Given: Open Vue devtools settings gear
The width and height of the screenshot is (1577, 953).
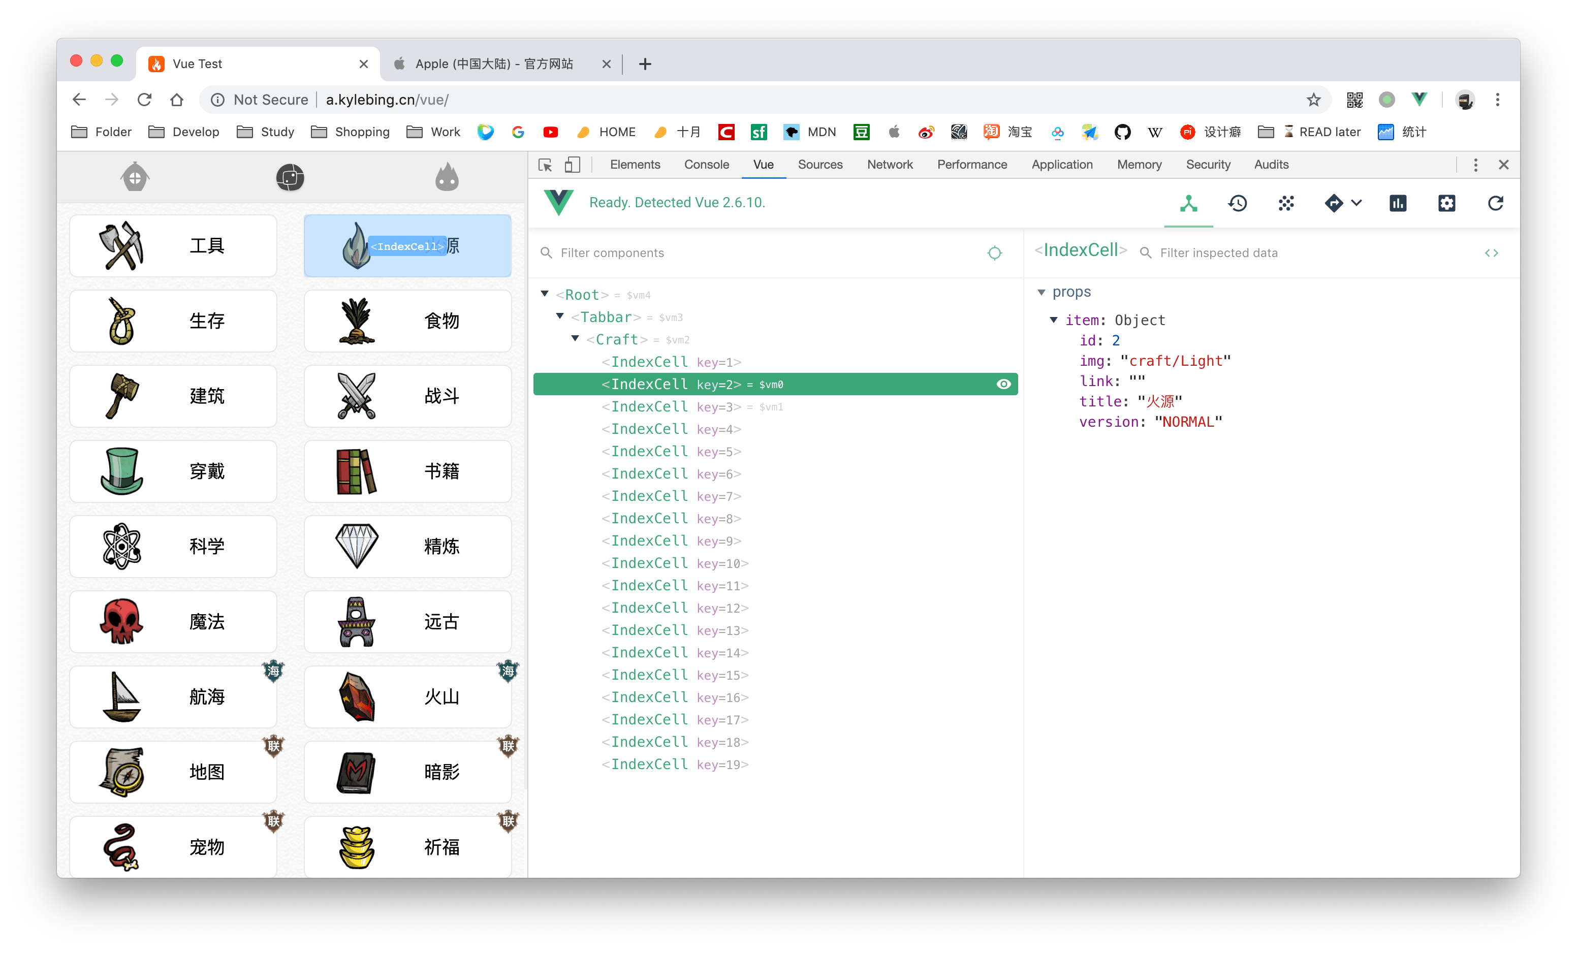Looking at the screenshot, I should click(x=1446, y=203).
